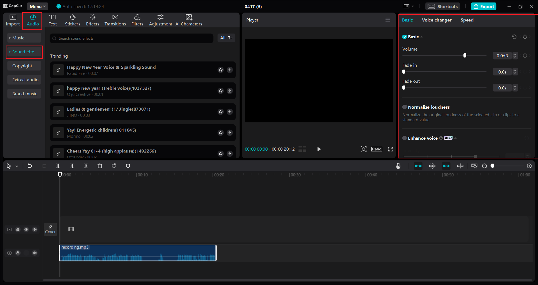The width and height of the screenshot is (538, 285).
Task: Open the Transitions panel
Action: point(115,20)
